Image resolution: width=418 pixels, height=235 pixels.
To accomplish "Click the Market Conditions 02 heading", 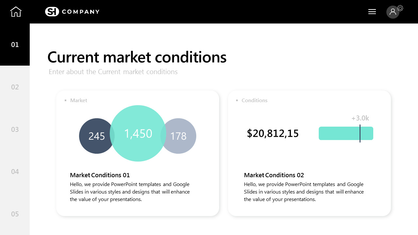I will (x=274, y=175).
